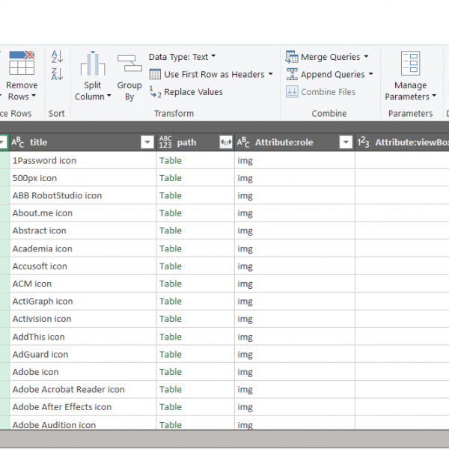Viewport: 449px width, 449px height.
Task: Select the Abstract icon cell
Action: [83, 230]
